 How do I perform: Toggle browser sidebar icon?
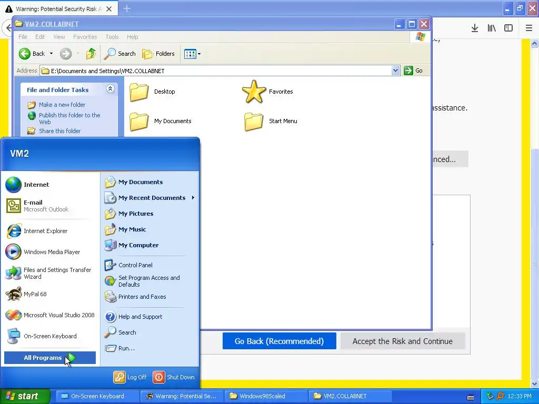coord(508,28)
